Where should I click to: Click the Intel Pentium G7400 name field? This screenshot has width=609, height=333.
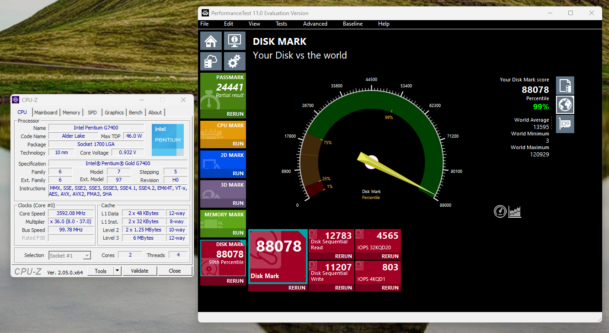pos(96,128)
